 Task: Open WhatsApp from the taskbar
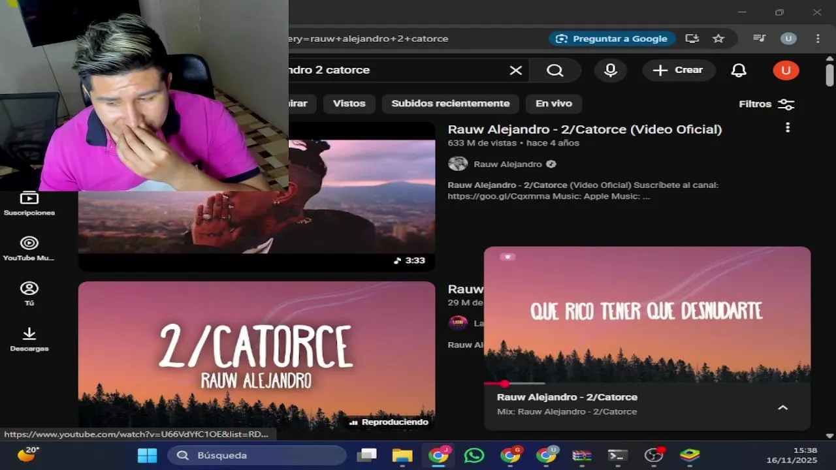coord(474,455)
